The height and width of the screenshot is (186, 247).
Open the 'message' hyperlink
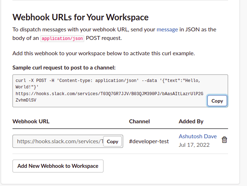pos(167,30)
